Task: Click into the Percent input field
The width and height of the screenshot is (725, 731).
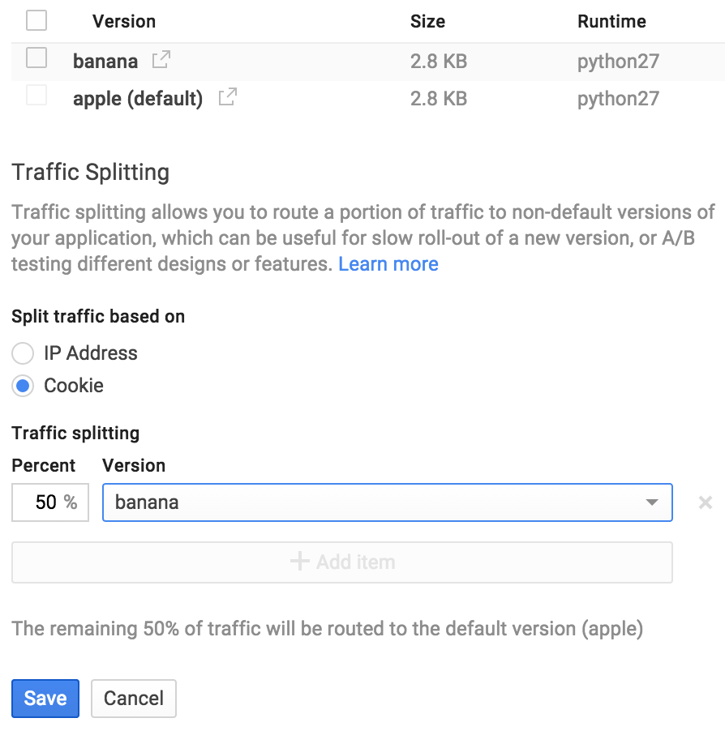Action: [49, 502]
